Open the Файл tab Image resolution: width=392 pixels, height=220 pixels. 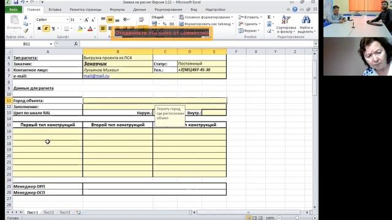(x=13, y=10)
